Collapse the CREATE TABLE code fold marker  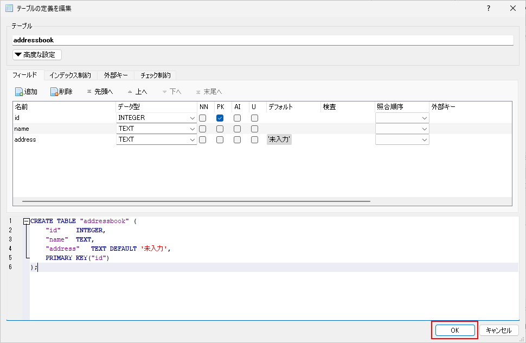26,221
